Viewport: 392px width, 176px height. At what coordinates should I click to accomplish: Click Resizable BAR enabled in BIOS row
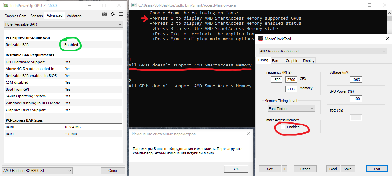pyautogui.click(x=63, y=76)
